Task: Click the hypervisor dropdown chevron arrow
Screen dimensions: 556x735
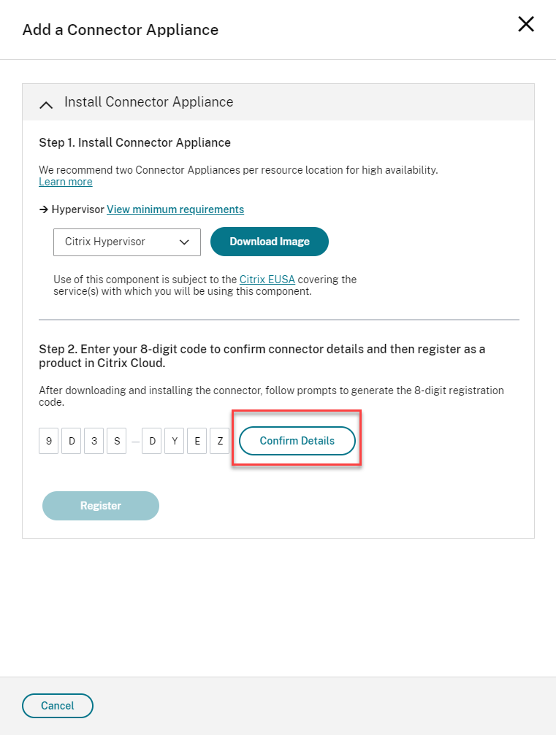Action: pyautogui.click(x=184, y=242)
